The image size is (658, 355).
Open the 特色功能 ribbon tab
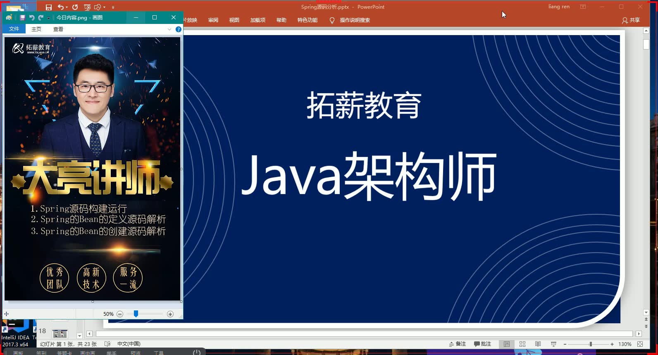(308, 20)
